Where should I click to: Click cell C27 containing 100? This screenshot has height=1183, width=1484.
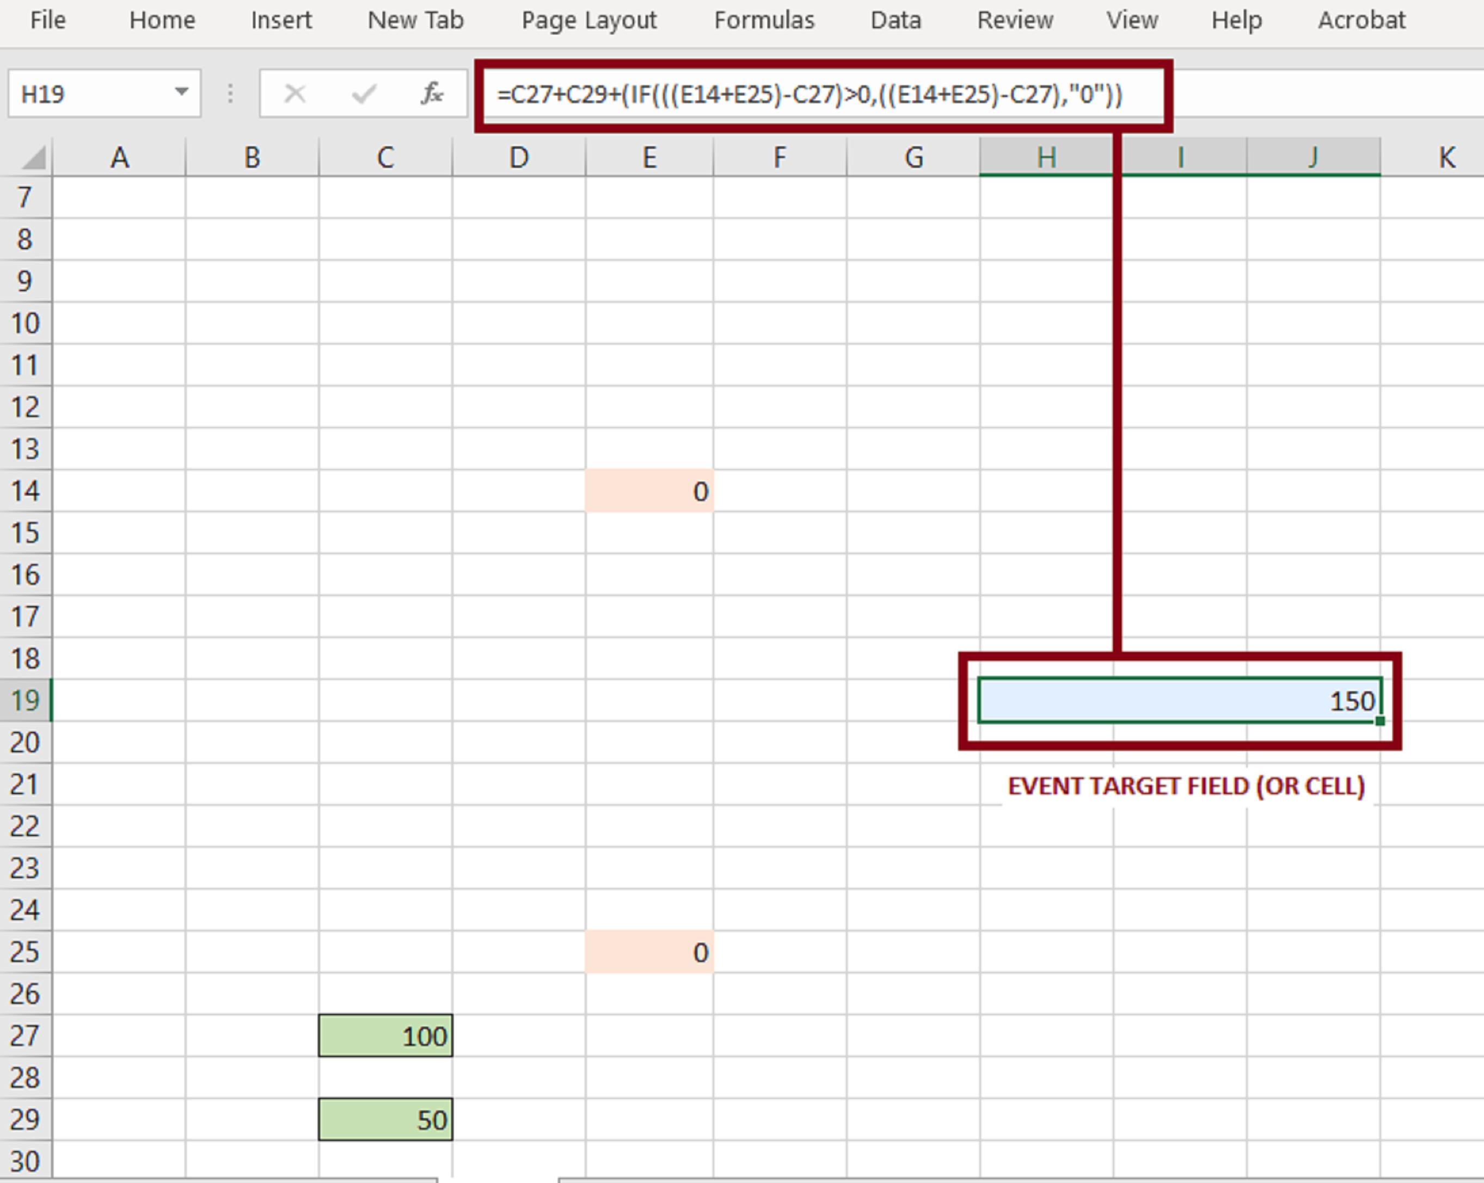pyautogui.click(x=385, y=1035)
